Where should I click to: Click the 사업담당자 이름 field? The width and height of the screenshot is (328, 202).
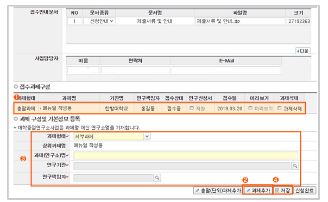(x=83, y=70)
